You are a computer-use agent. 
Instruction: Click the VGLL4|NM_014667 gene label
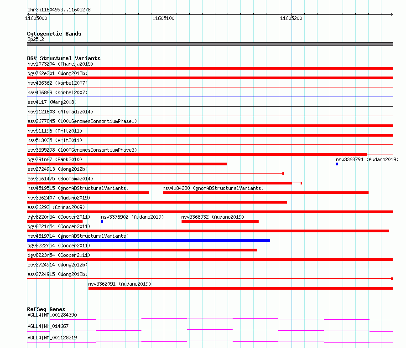48,326
